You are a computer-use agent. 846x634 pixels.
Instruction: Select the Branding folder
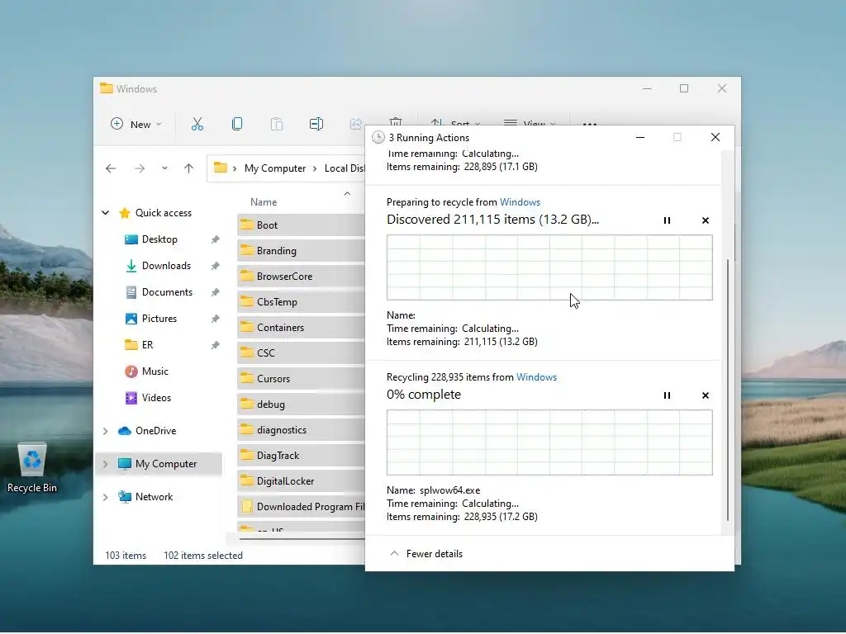[x=301, y=251]
